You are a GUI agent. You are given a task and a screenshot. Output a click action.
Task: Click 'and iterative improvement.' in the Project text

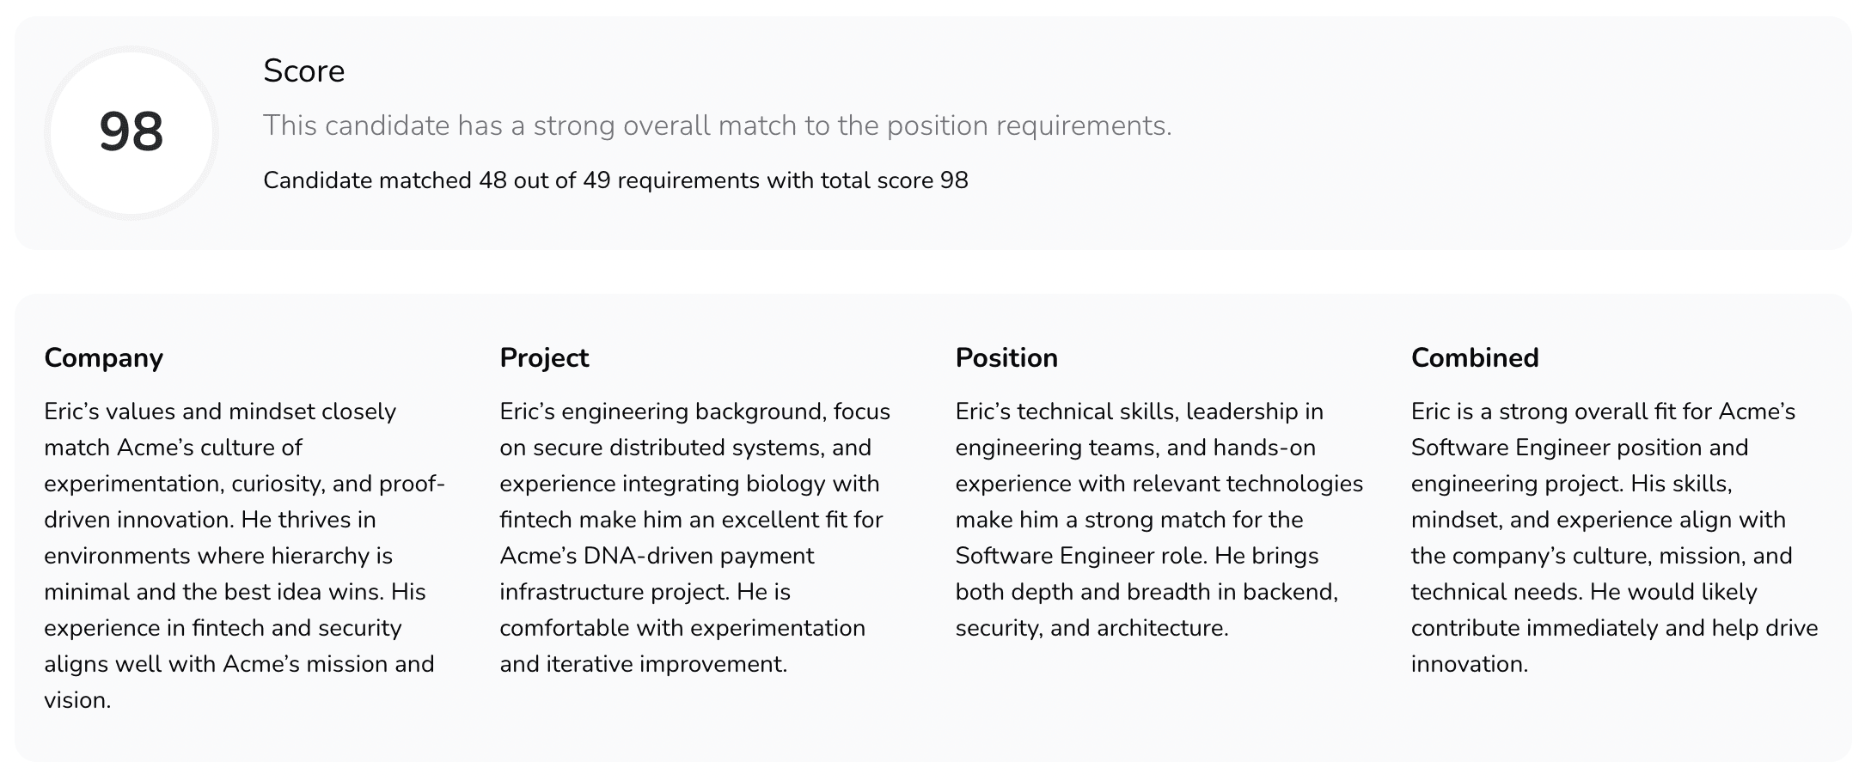pyautogui.click(x=643, y=664)
